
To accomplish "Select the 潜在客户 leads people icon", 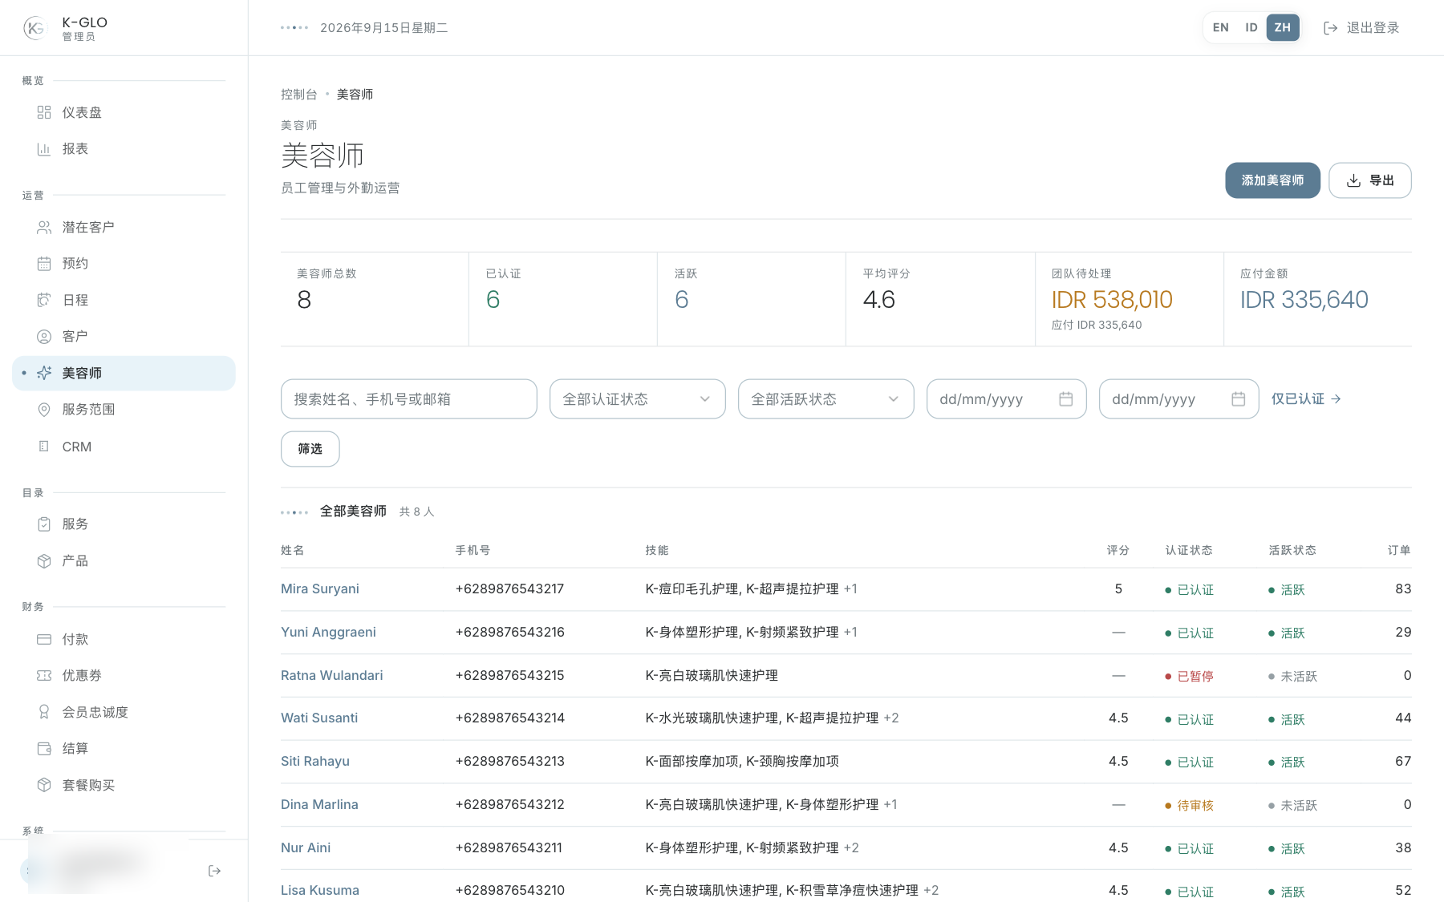I will pyautogui.click(x=44, y=228).
